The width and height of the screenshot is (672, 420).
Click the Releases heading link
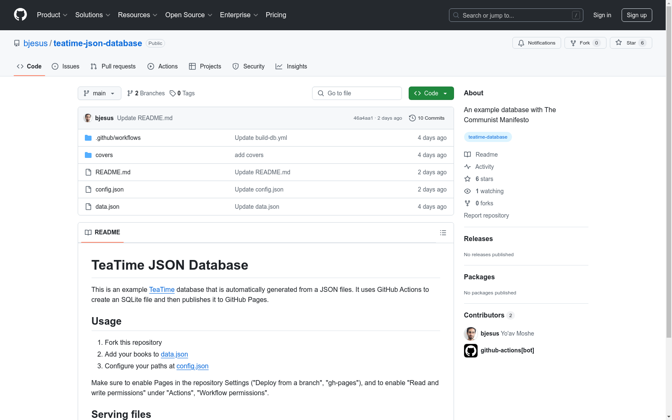(478, 239)
